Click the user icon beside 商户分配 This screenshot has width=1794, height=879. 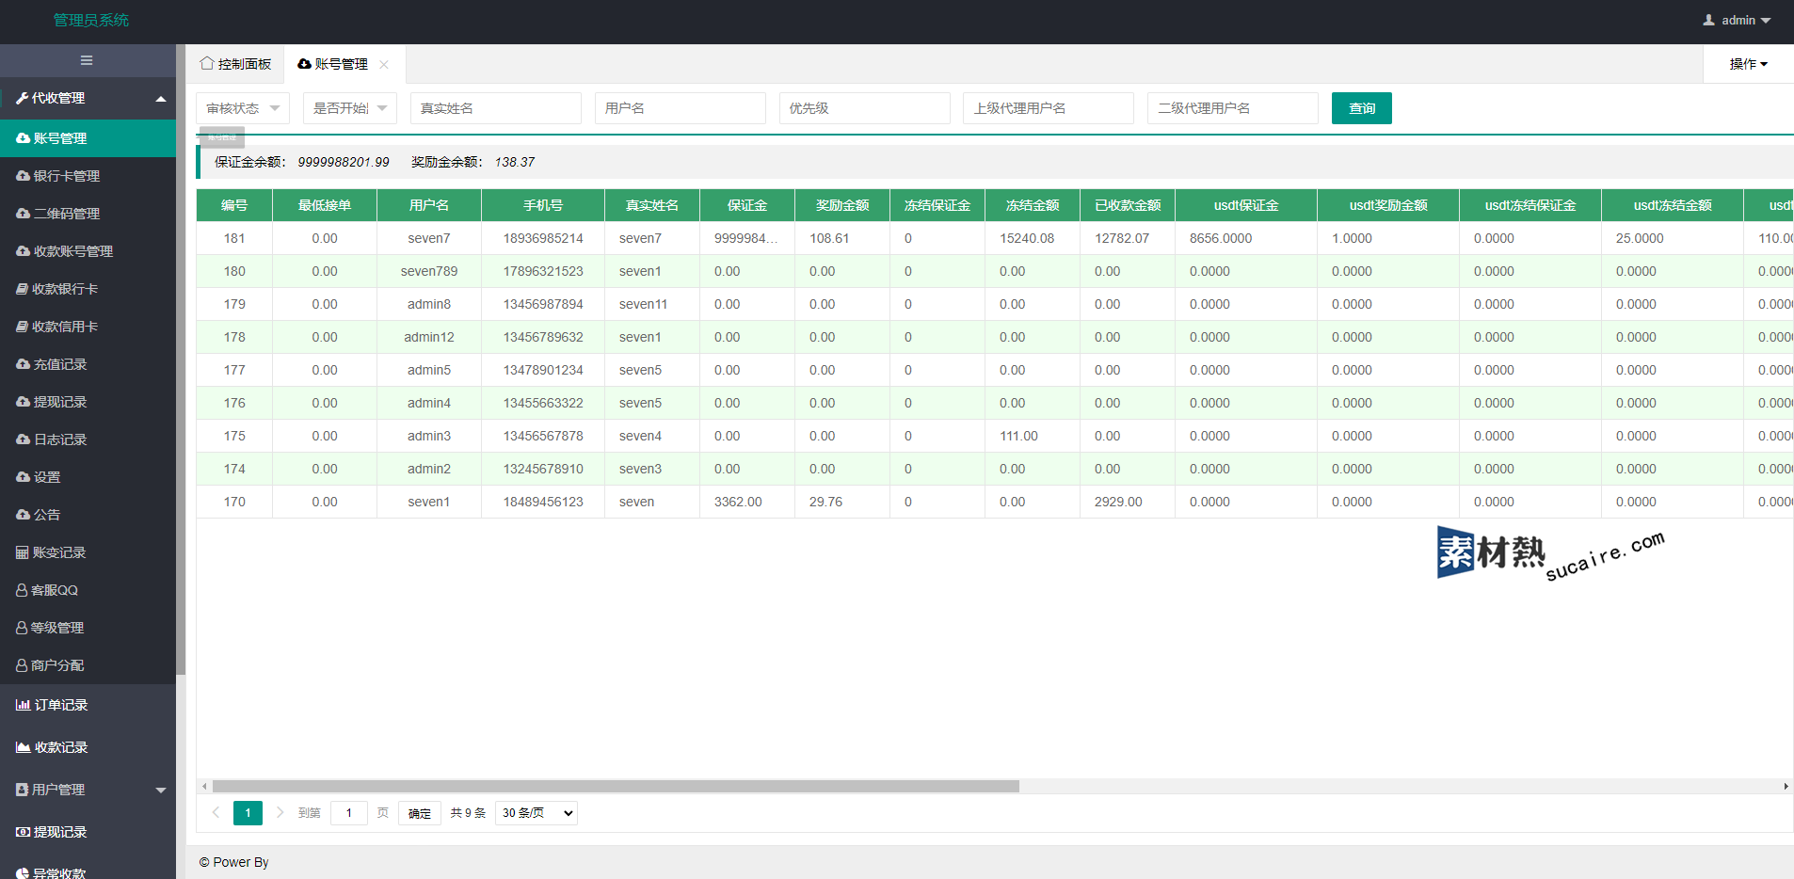tap(22, 665)
